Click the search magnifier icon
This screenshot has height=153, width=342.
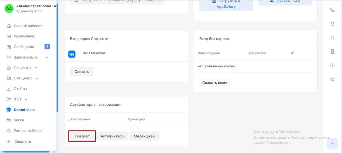332,38
